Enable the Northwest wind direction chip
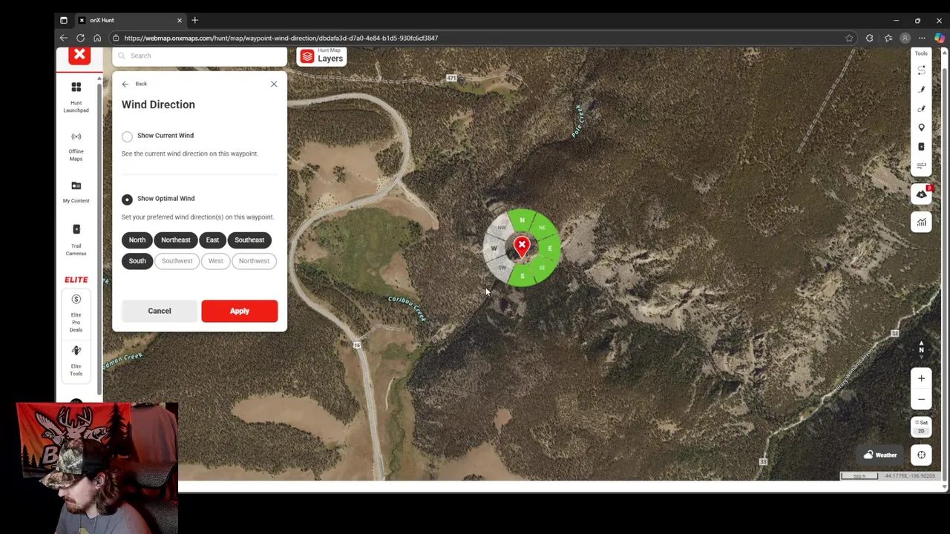950x534 pixels. [254, 260]
